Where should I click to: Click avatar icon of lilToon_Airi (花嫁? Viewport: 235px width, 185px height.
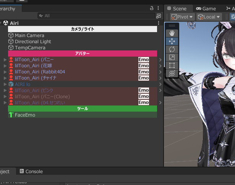(11, 66)
